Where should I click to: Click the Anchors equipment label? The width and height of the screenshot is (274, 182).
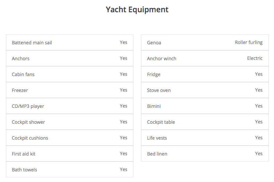(21, 59)
